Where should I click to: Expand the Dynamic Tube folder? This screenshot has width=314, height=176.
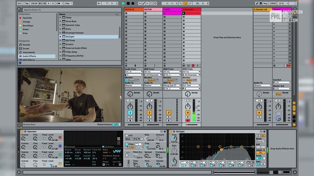60,25
